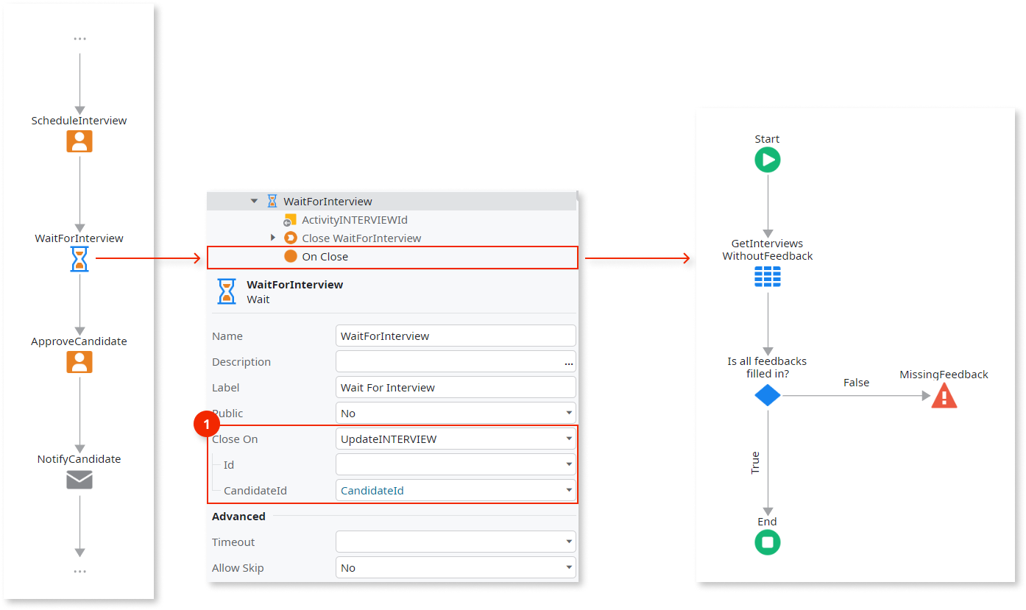Click the End node stop icon

(767, 542)
